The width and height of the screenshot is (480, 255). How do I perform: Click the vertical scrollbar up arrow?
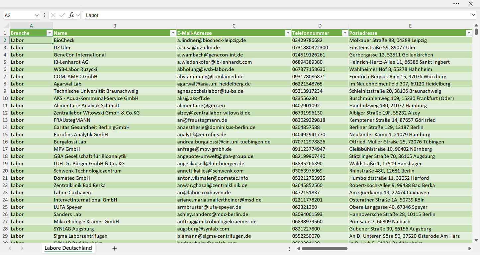476,25
